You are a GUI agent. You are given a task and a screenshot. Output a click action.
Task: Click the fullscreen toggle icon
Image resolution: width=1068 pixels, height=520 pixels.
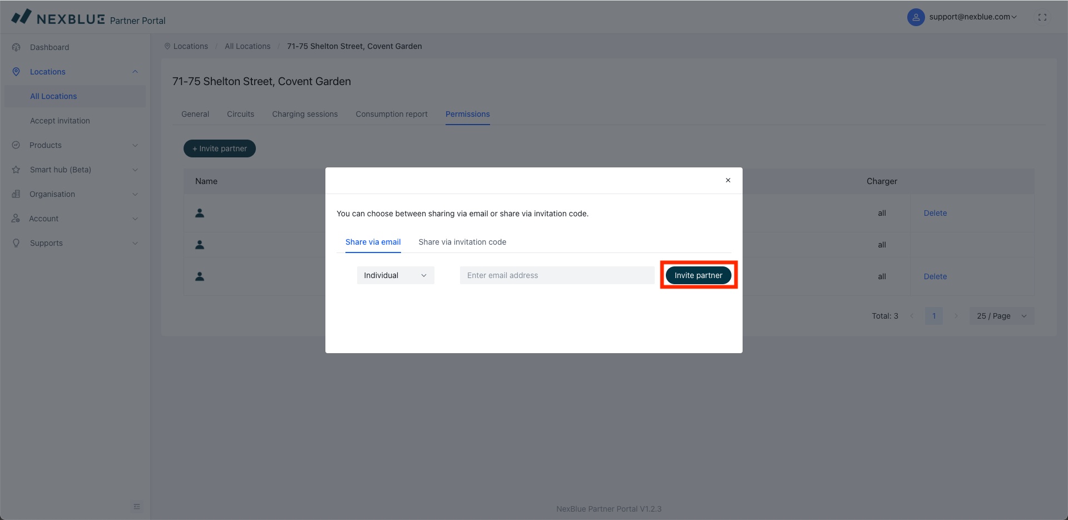(x=1042, y=17)
